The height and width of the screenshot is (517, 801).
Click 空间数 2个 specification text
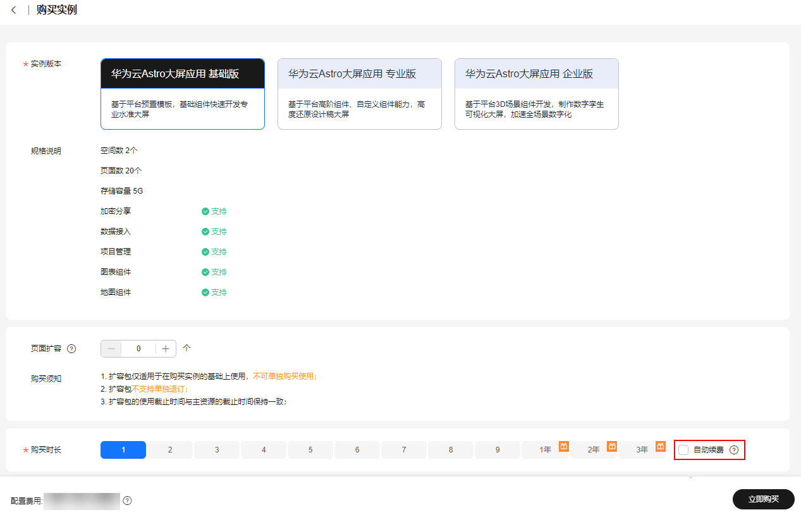[119, 151]
